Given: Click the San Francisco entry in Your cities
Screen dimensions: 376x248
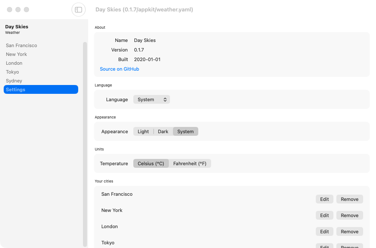Looking at the screenshot, I should 117,194.
